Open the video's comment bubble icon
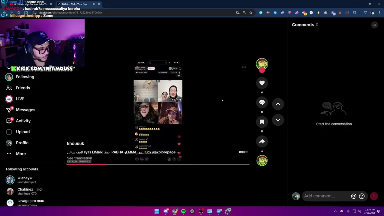384x216 pixels. click(x=262, y=103)
